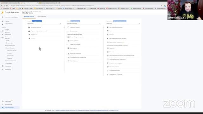Open annotations note icon in view column
The image size is (203, 114).
108,52
